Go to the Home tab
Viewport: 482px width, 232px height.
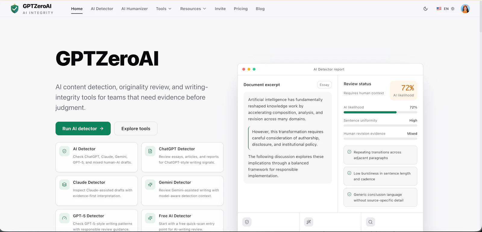[77, 9]
